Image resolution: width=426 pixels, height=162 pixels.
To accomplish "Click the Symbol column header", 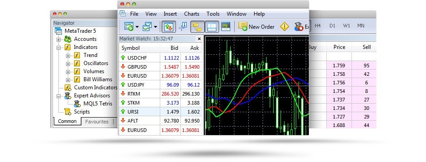I will (x=139, y=48).
